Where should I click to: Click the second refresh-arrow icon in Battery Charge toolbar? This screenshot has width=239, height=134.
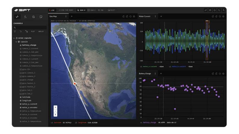[216, 74]
